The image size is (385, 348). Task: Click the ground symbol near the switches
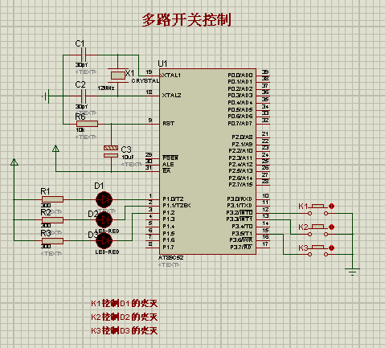pyautogui.click(x=352, y=272)
